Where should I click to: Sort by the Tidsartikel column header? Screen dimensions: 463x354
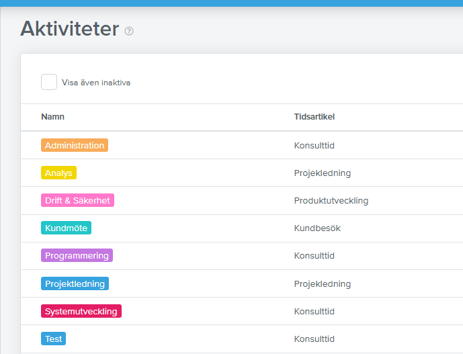pyautogui.click(x=314, y=117)
